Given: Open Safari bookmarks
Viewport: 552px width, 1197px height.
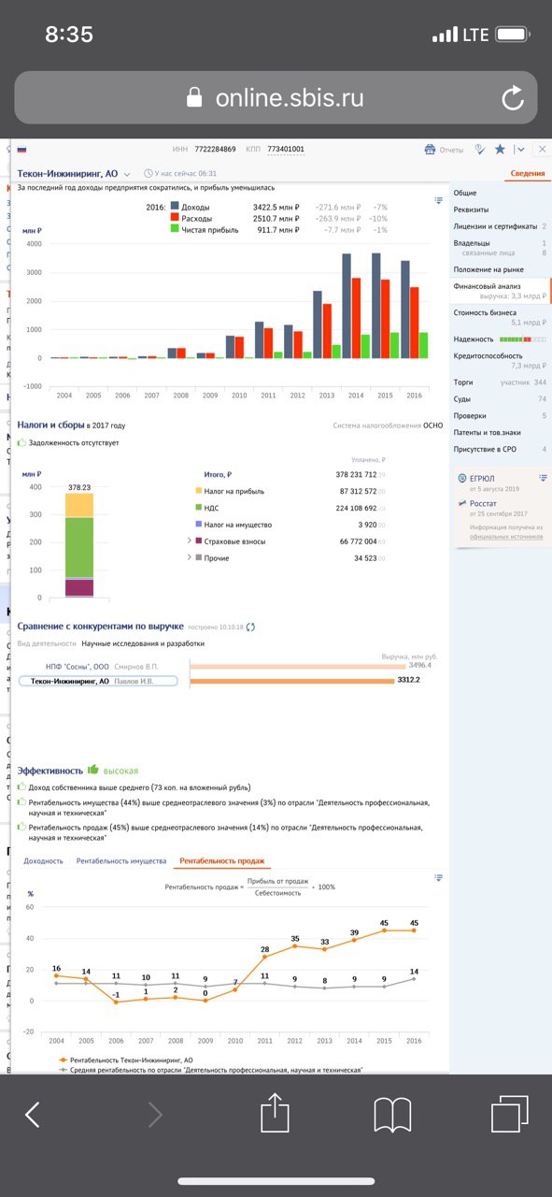Looking at the screenshot, I should click(392, 1115).
